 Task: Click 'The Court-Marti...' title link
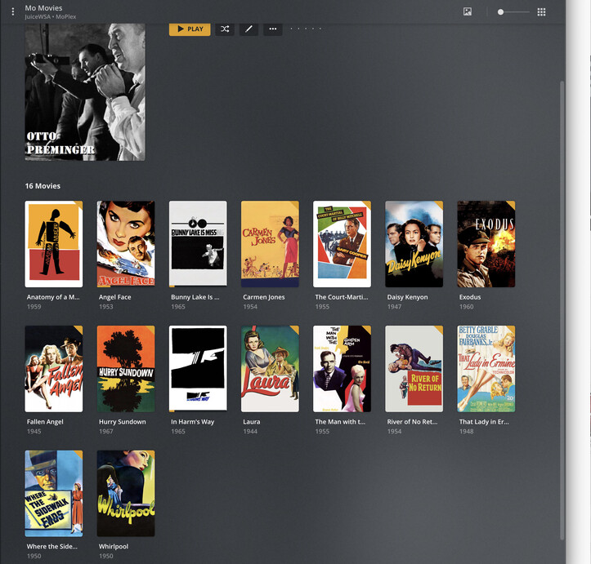click(342, 297)
